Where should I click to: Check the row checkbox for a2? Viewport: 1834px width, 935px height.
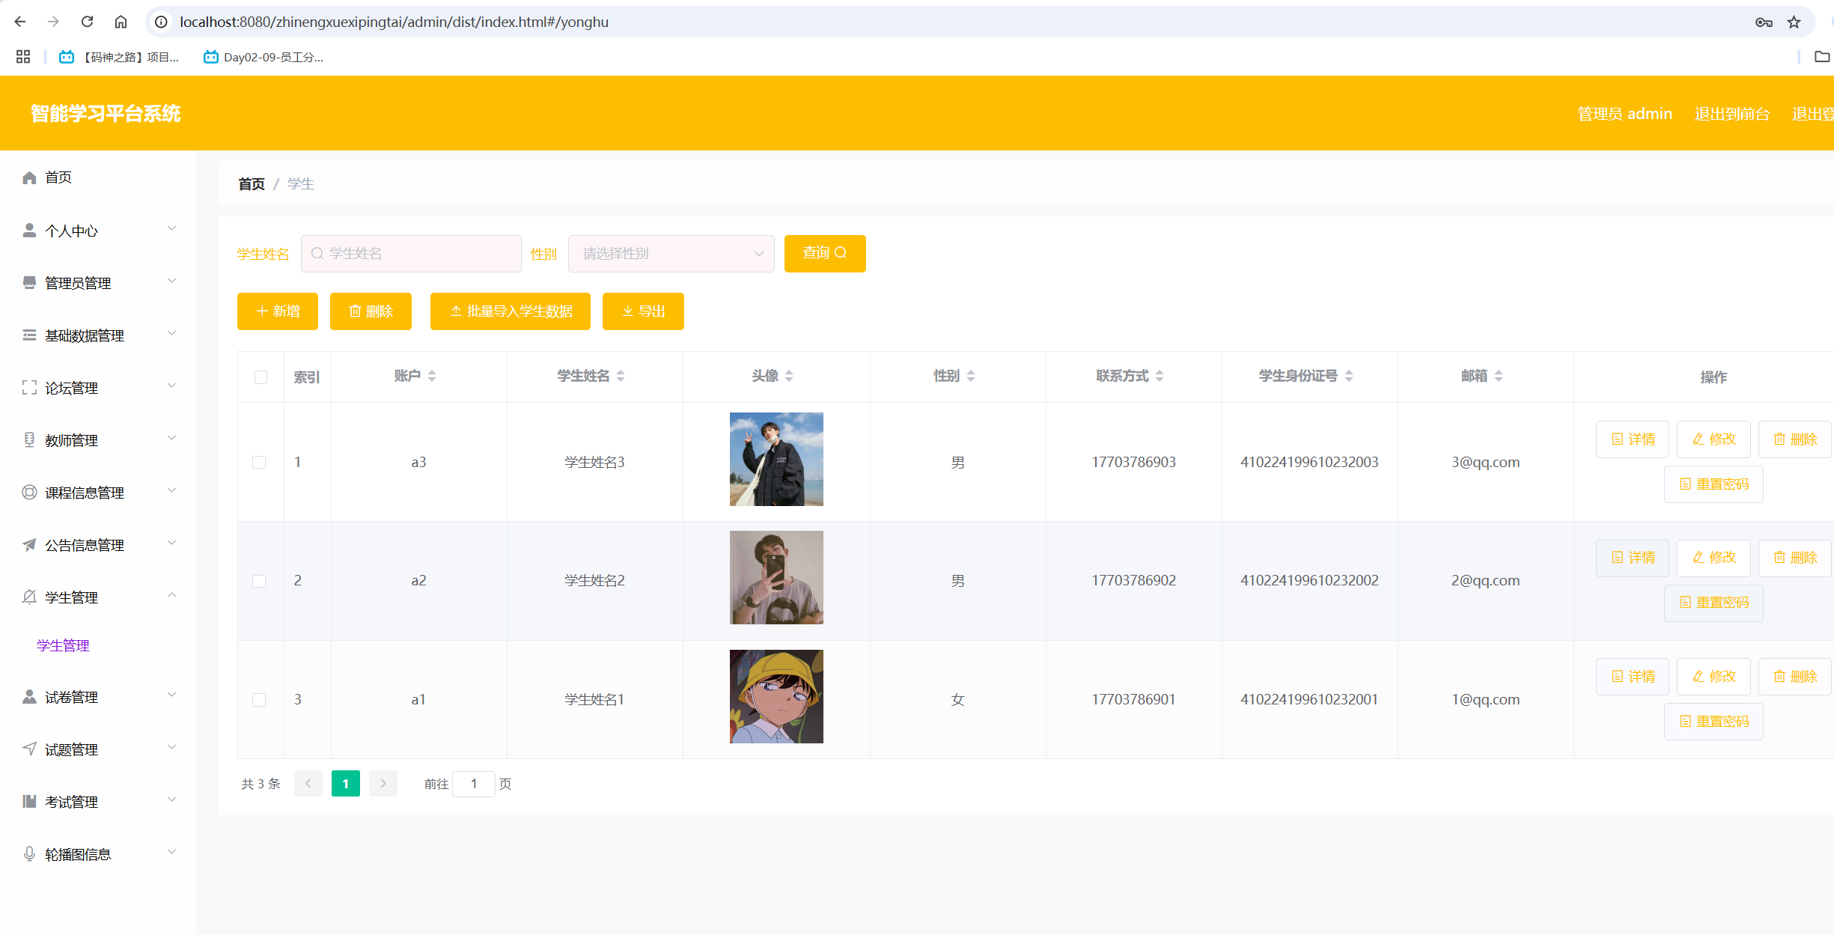pos(259,581)
